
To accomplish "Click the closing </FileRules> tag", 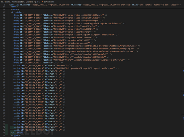I will point(18,133).
